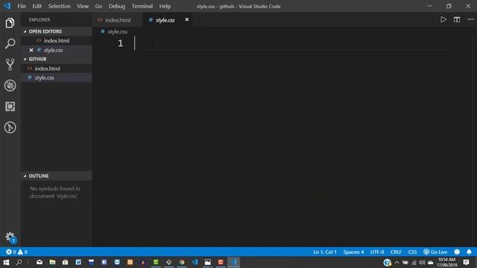Show hidden system tray icons
477x268 pixels.
click(x=397, y=262)
